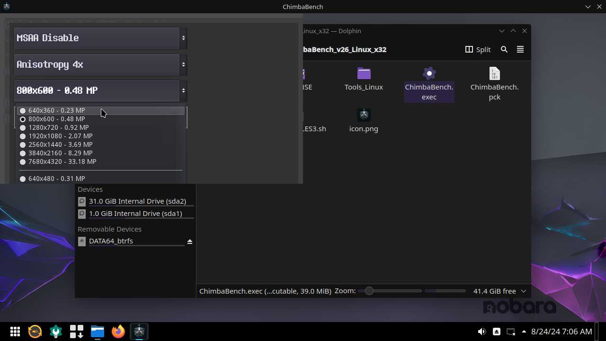The image size is (606, 341).
Task: Click the ChimbaBench.exec status bar text
Action: pyautogui.click(x=265, y=291)
